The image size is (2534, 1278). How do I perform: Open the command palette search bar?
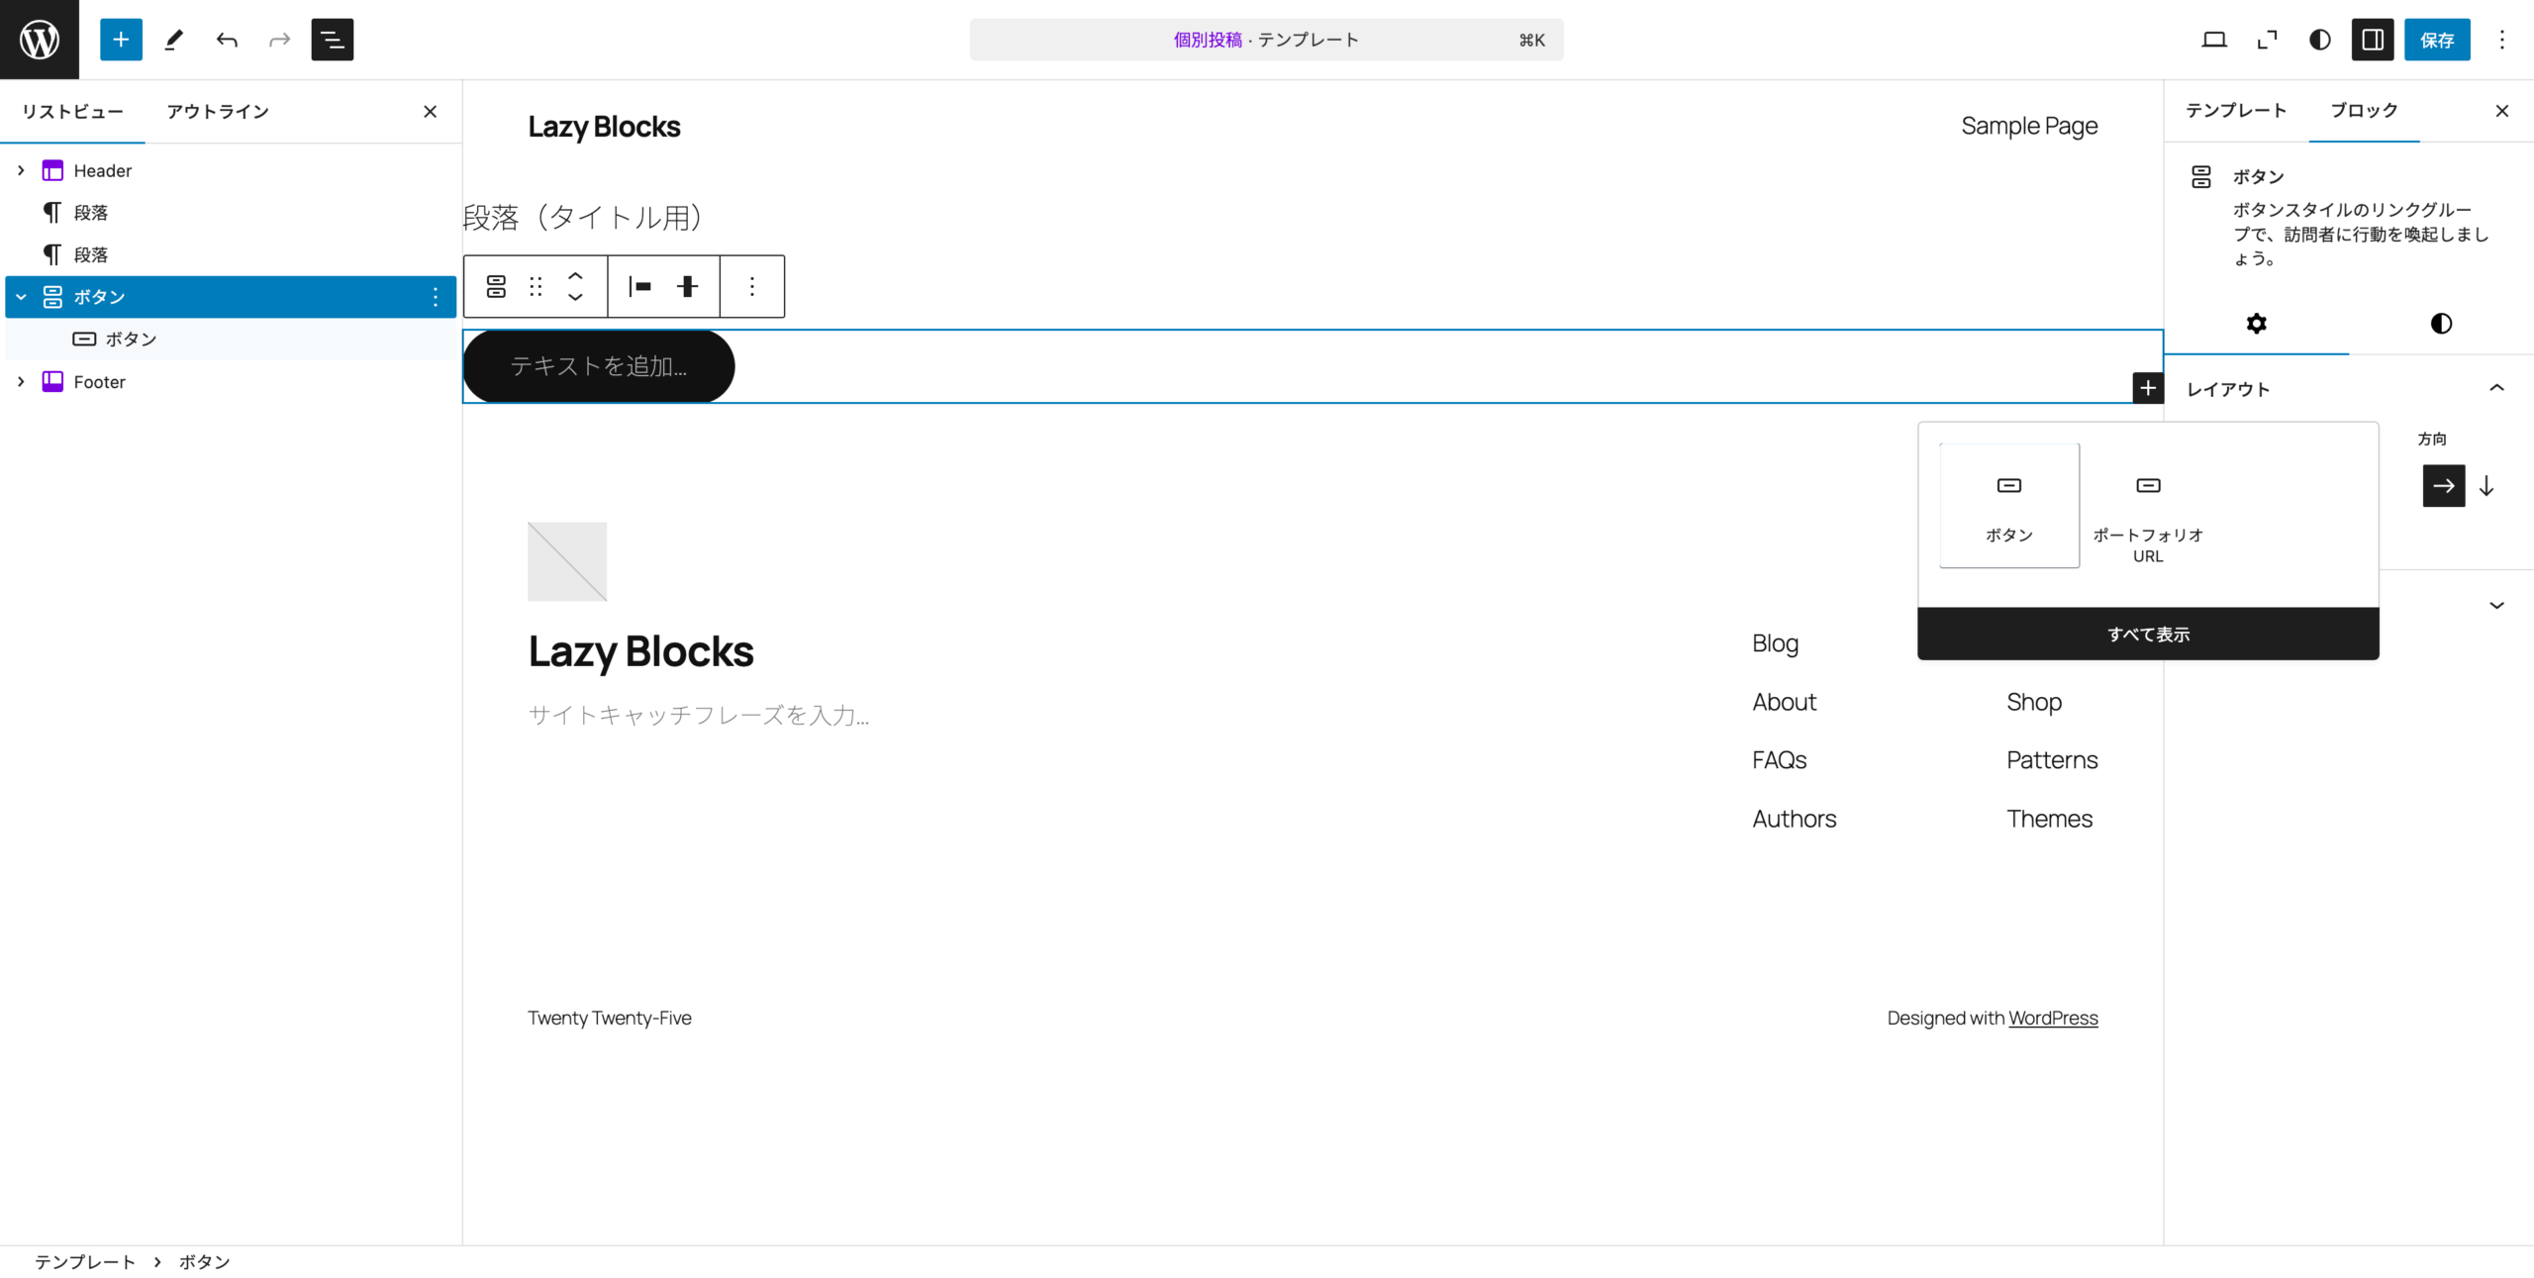point(1265,40)
